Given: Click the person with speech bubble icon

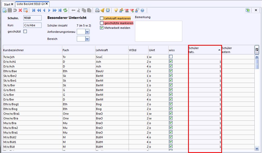Looking at the screenshot, I should (x=137, y=10).
